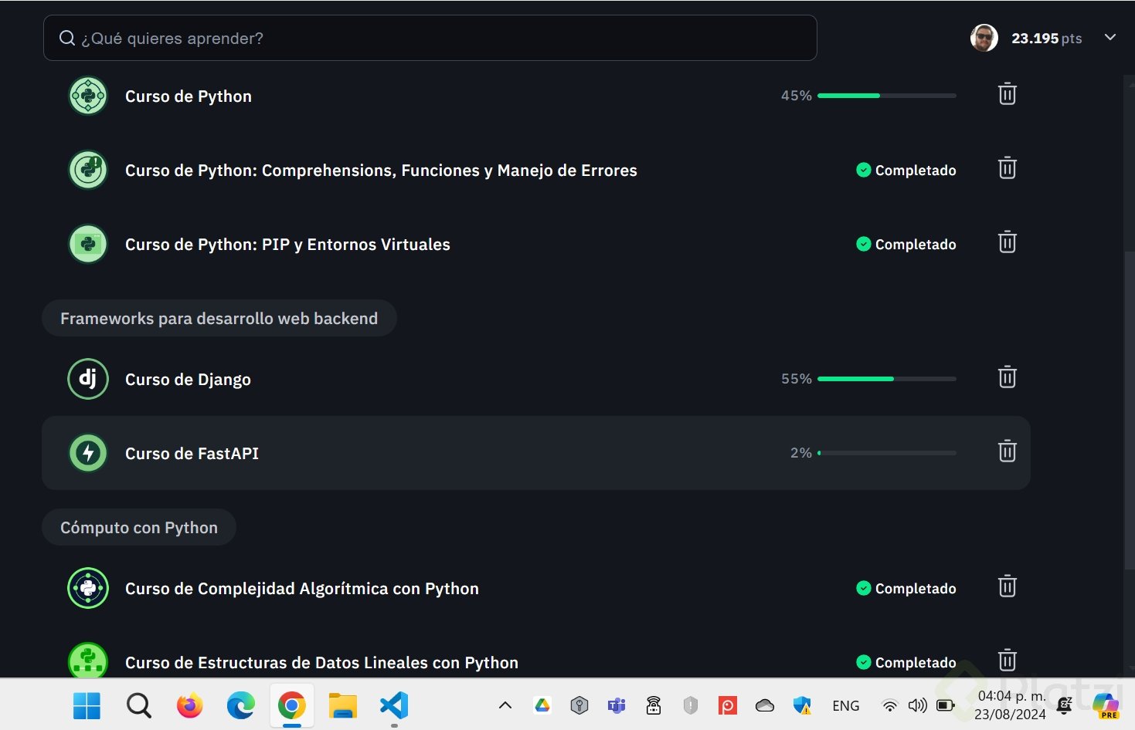Viewport: 1135px width, 730px height.
Task: Click the Django 'dj' course logo
Action: (88, 379)
